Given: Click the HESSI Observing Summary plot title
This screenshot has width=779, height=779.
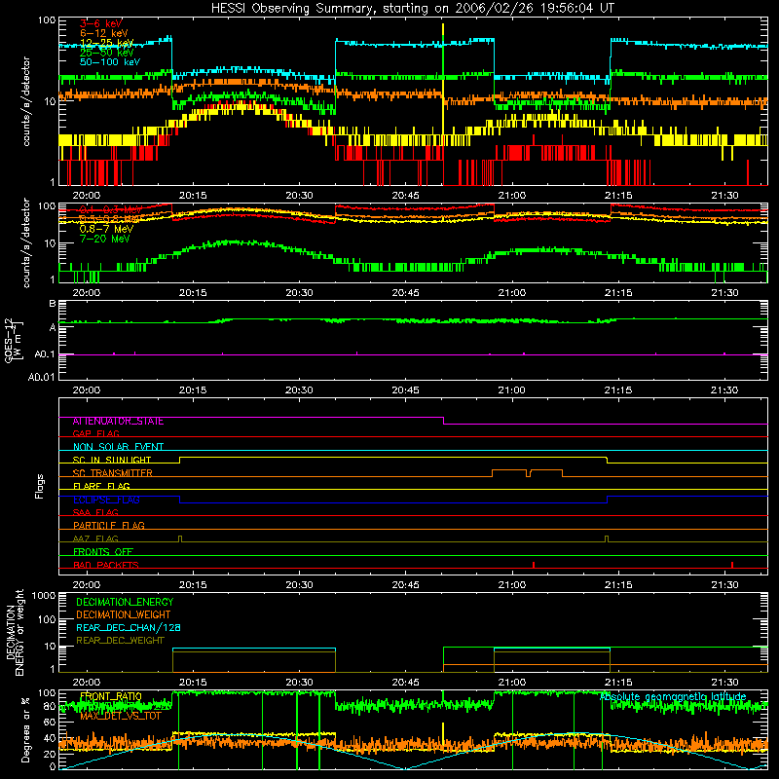Looking at the screenshot, I should [x=412, y=8].
